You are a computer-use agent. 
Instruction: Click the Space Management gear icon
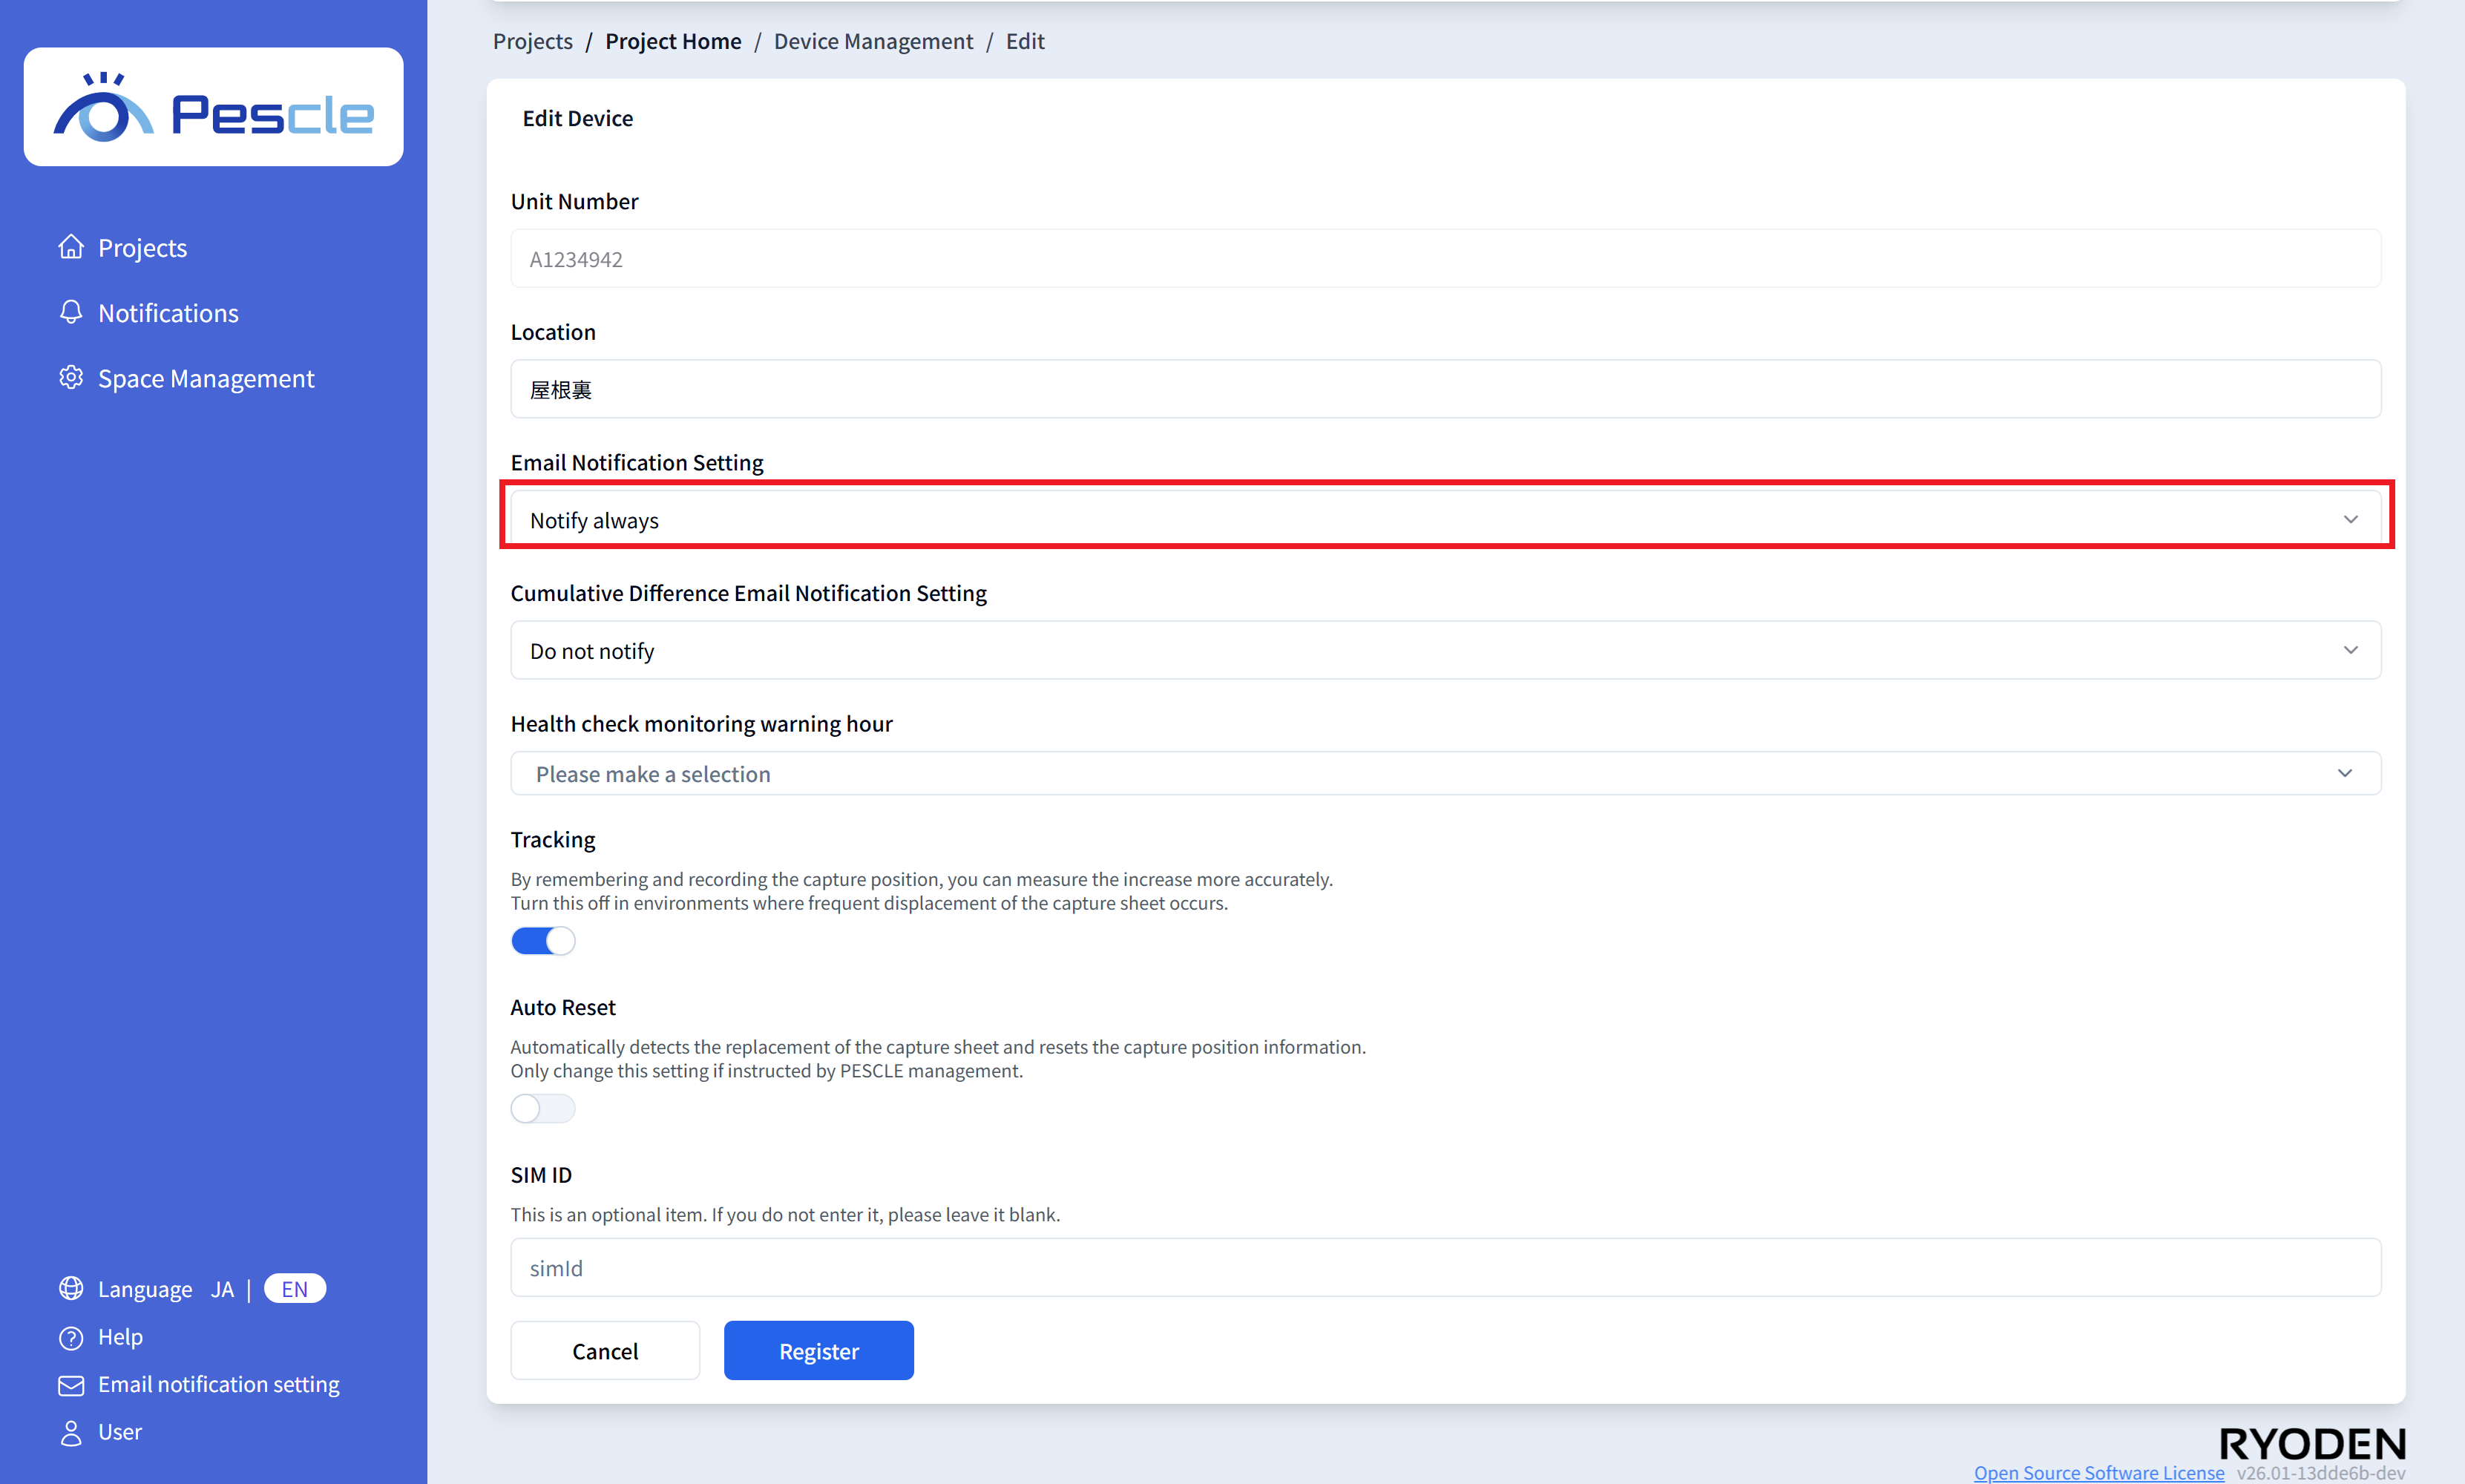point(71,378)
